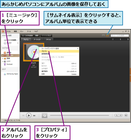Click the contacts icon in sidebar

[x=5, y=53]
